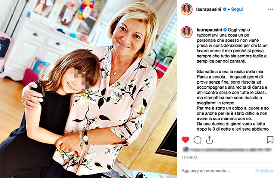276x178 pixels.
Task: Open comments with the speech bubble icon
Action: 198,140
